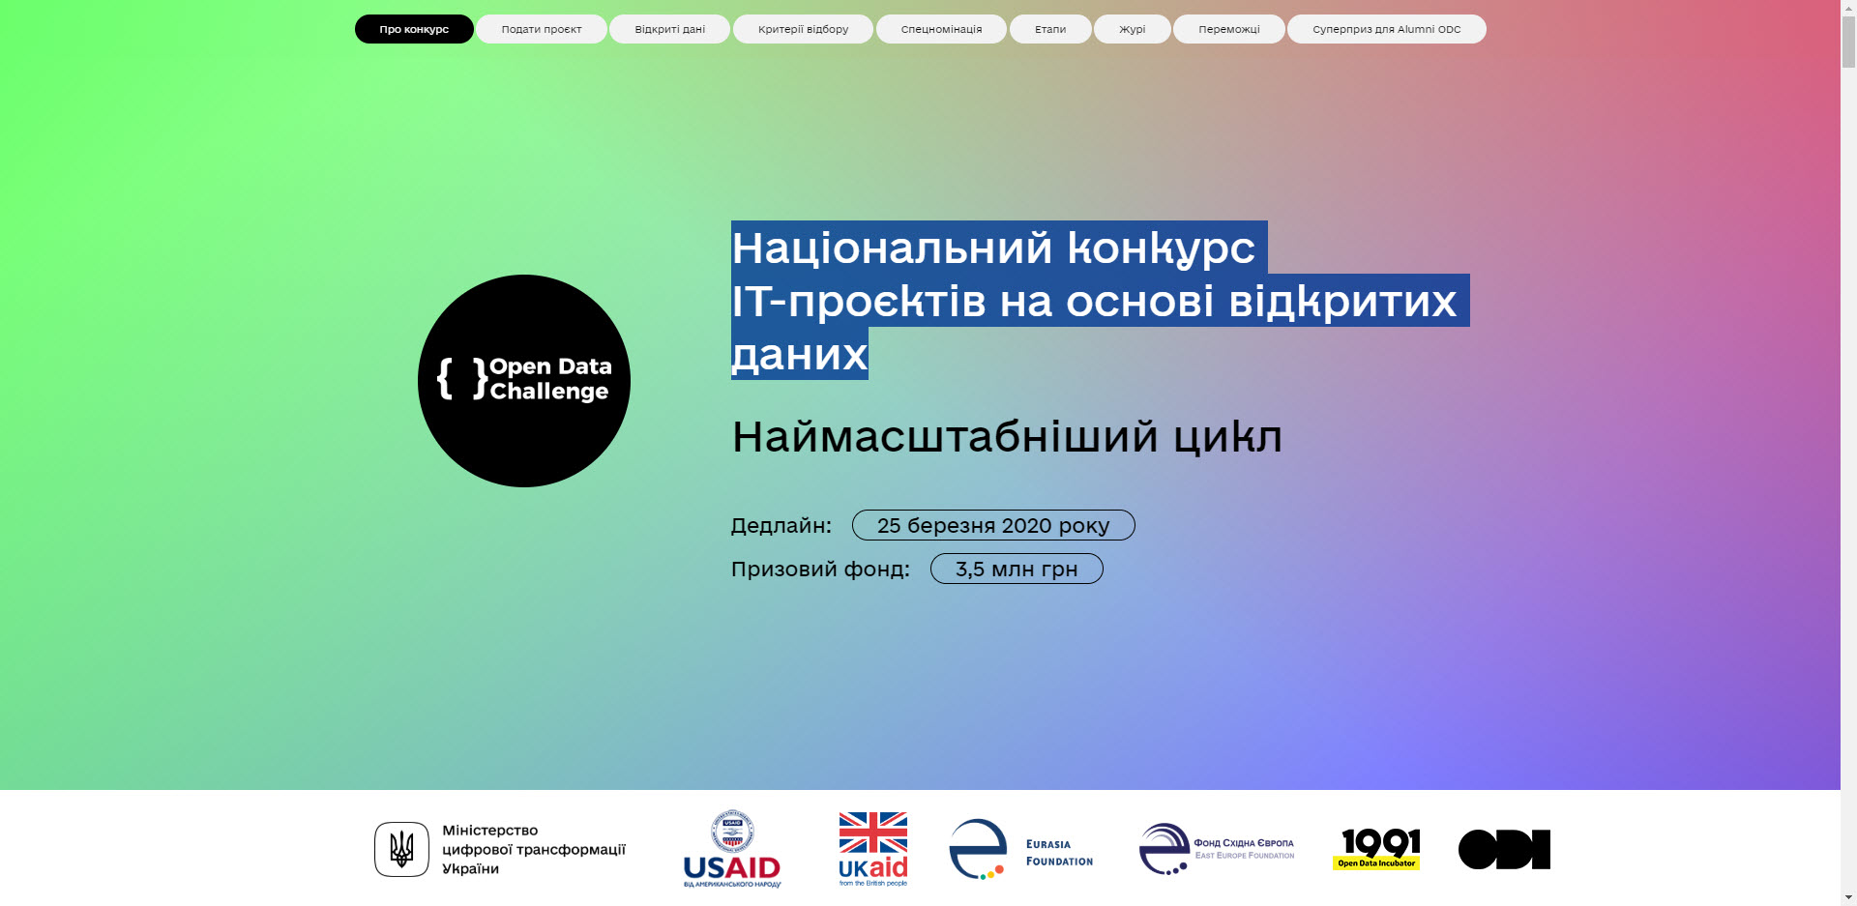Image resolution: width=1857 pixels, height=906 pixels.
Task: Click the Ukrainian trident emblem icon
Action: pos(401,849)
